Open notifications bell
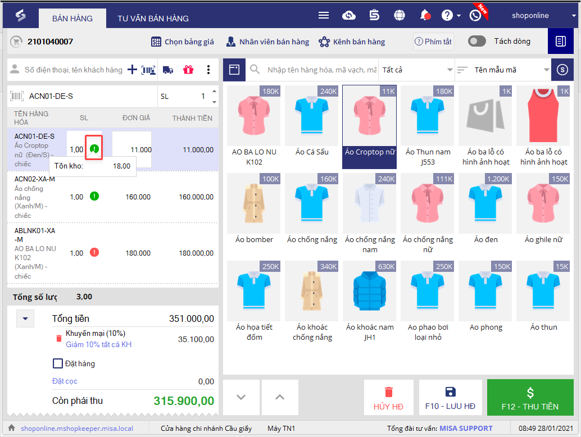The image size is (581, 437). click(425, 15)
